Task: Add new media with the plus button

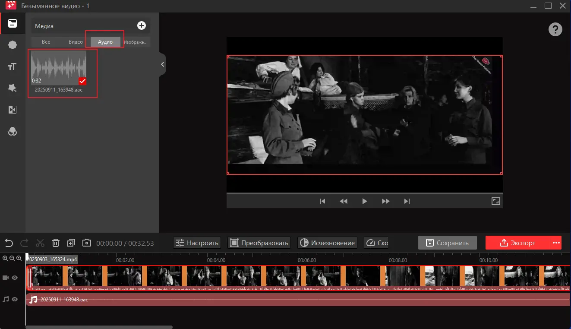Action: pos(142,26)
